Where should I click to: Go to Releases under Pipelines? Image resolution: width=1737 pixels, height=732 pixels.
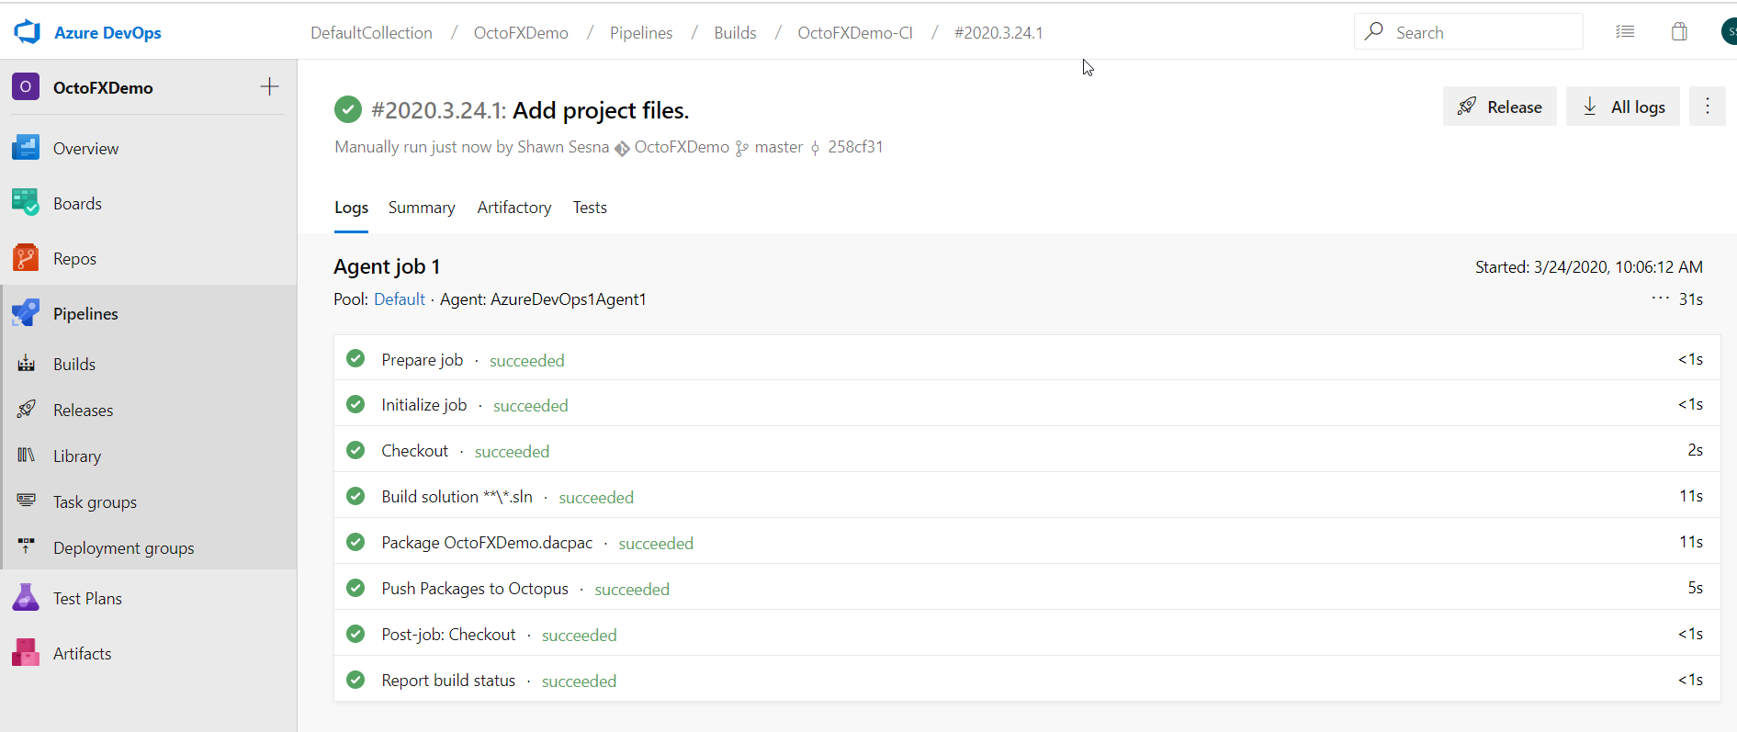[83, 411]
